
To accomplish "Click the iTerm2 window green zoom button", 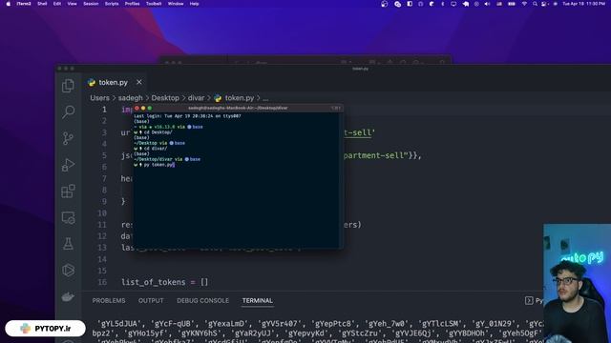I will click(x=150, y=108).
